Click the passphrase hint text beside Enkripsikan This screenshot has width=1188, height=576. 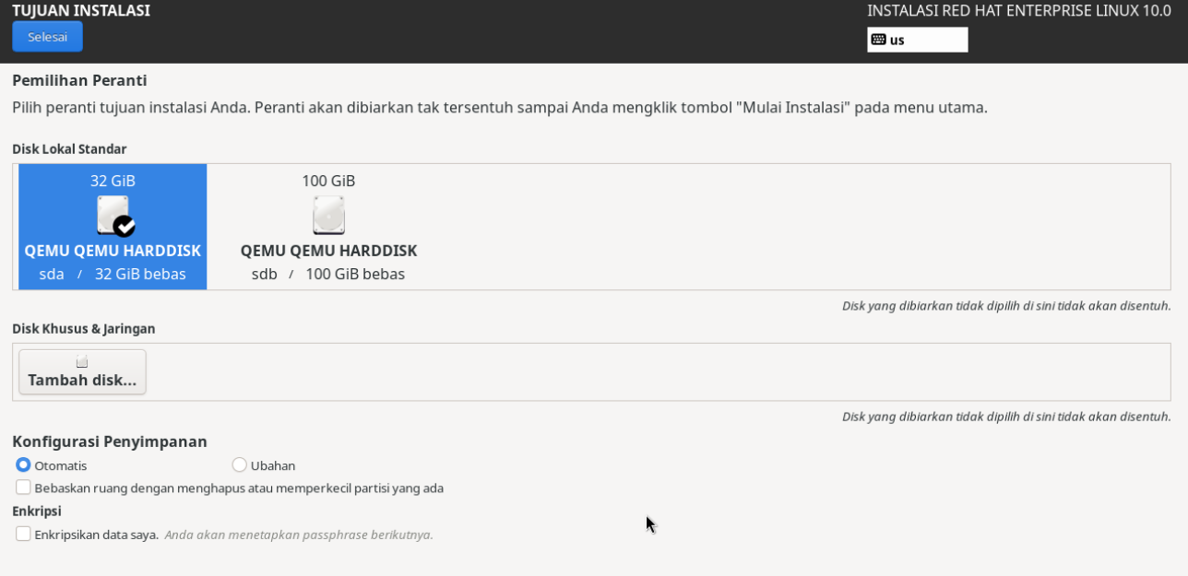(299, 535)
